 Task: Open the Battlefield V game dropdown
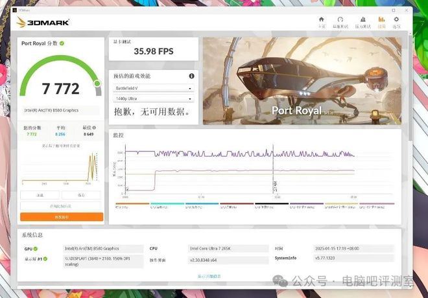[x=154, y=88]
